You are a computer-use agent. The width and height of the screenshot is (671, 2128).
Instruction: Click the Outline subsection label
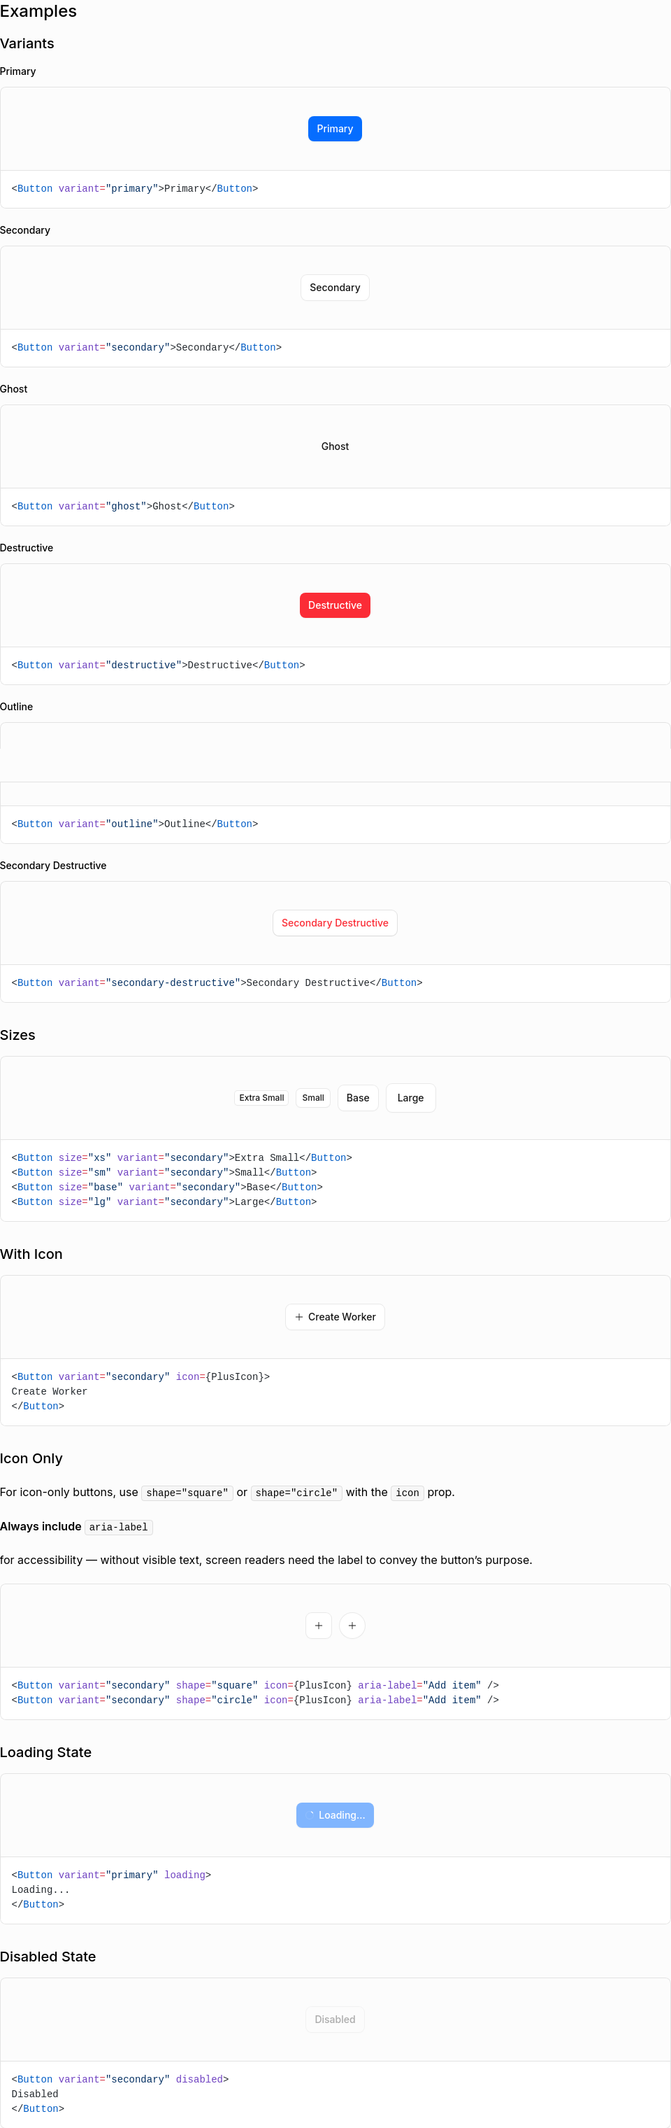(x=17, y=707)
